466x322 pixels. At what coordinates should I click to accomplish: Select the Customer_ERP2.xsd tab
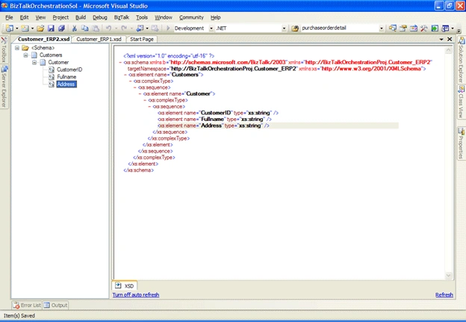click(43, 40)
